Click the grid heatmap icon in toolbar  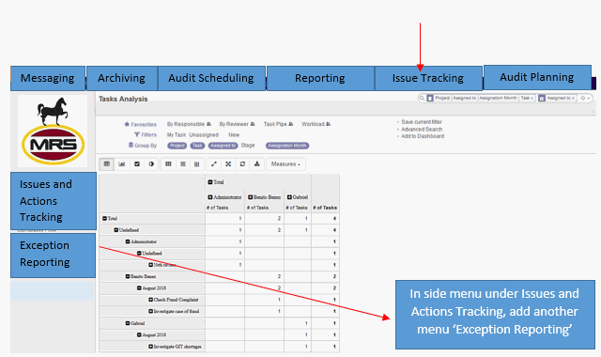168,164
